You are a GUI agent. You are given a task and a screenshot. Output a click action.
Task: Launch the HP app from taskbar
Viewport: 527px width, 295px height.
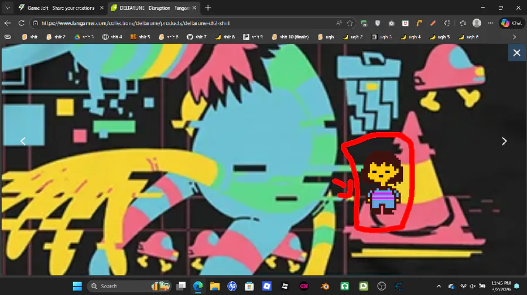click(x=232, y=286)
